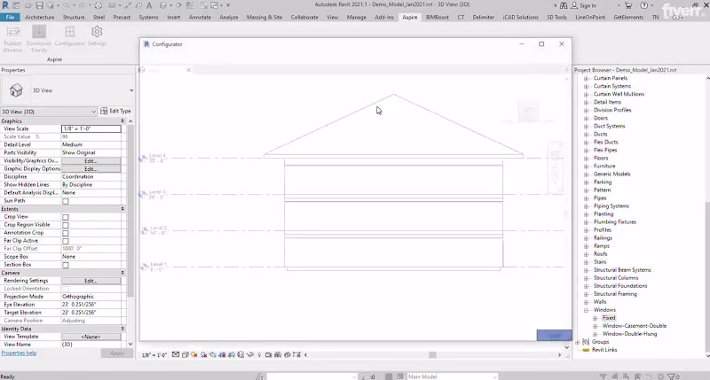Viewport: 710px width, 380px height.
Task: Click the Redo arrow in quick access toolbar
Action: click(80, 5)
